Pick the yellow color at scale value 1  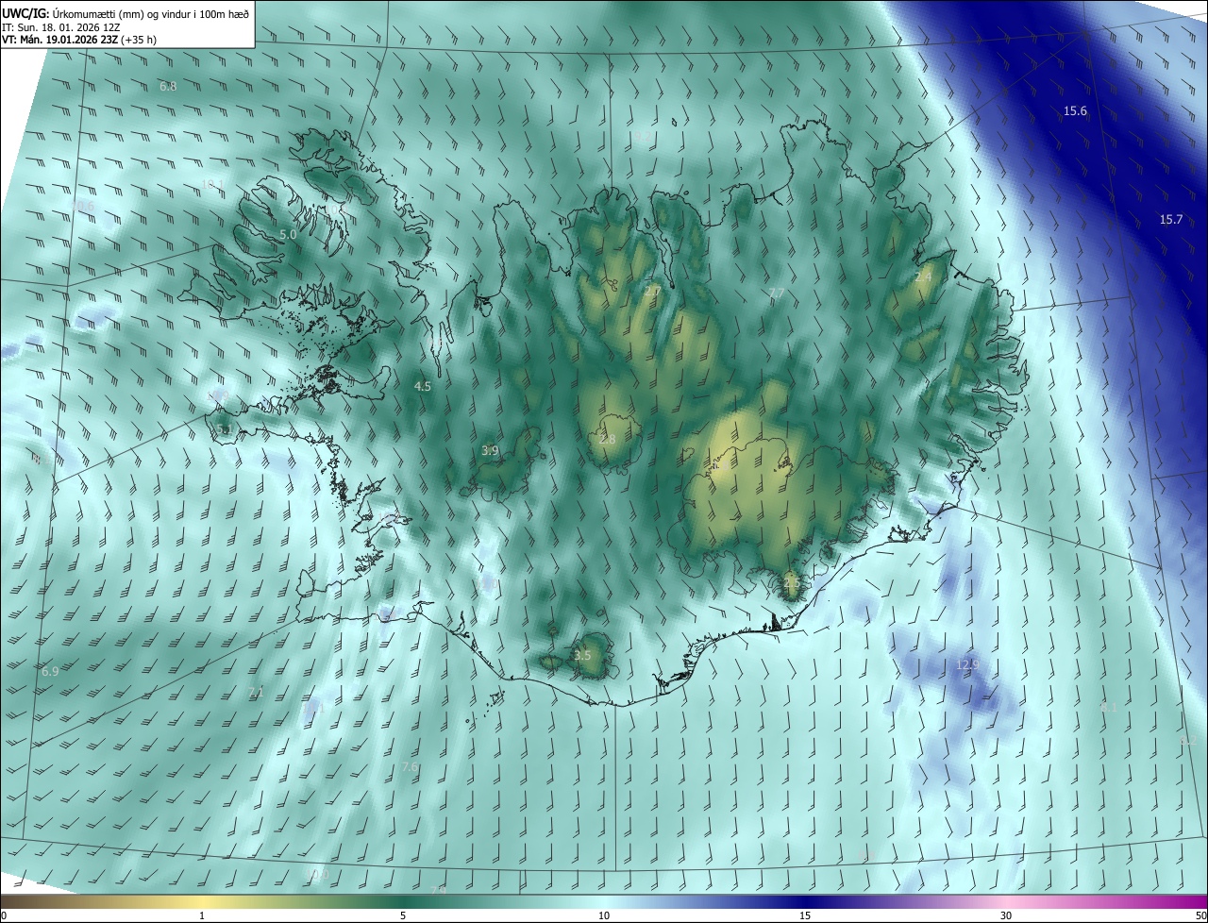coord(202,902)
